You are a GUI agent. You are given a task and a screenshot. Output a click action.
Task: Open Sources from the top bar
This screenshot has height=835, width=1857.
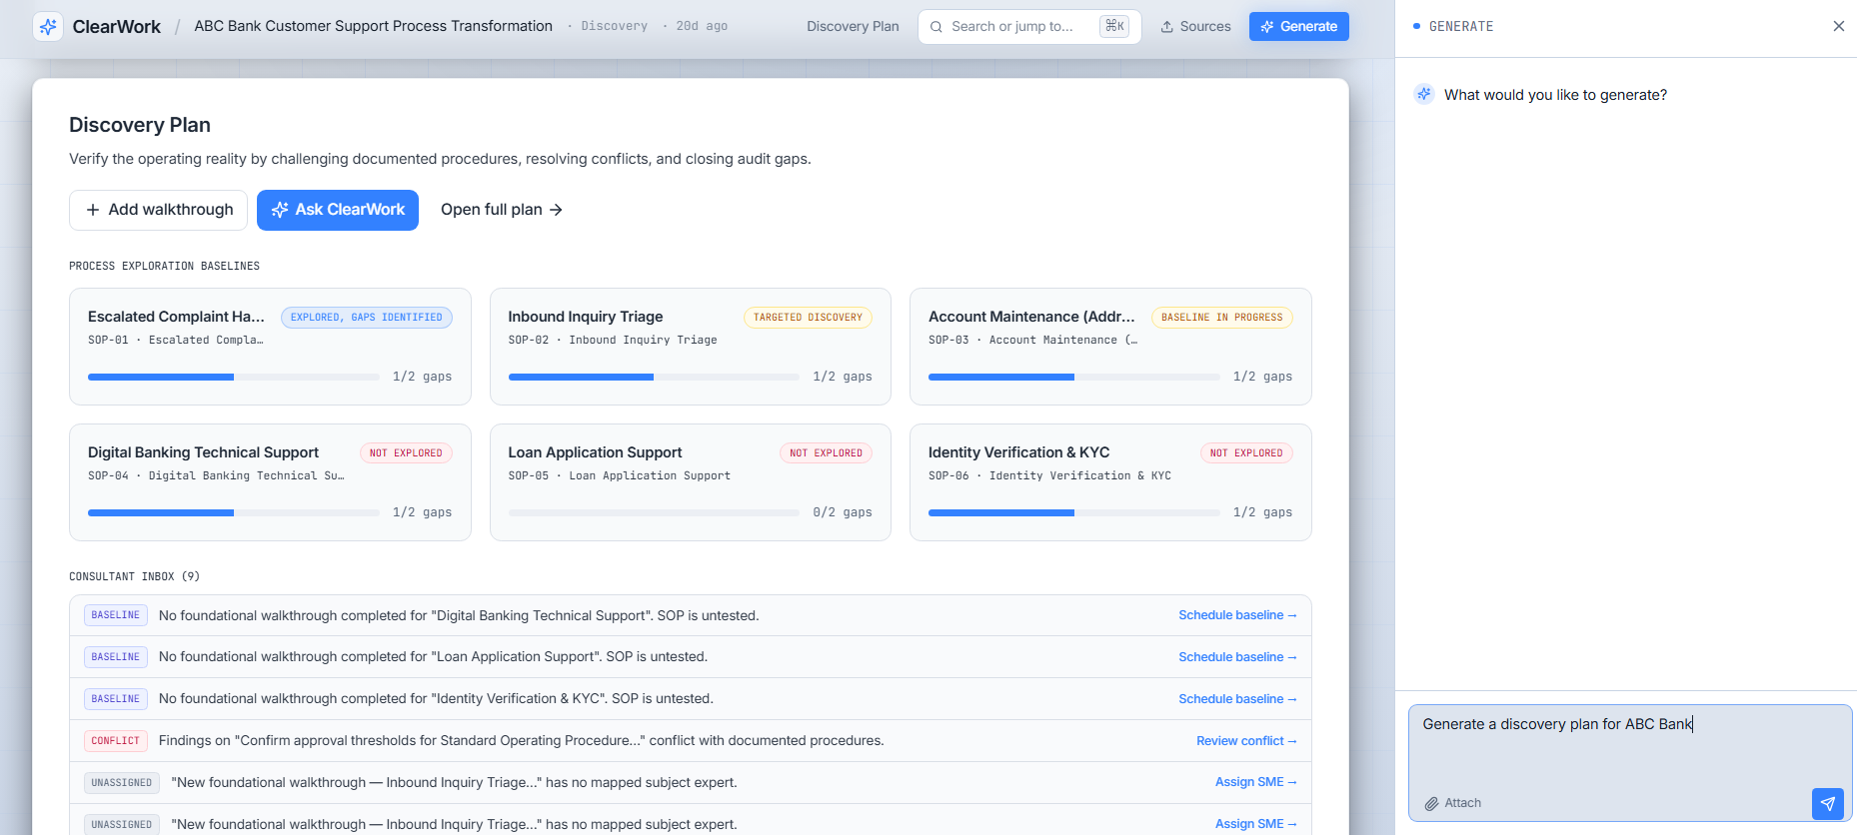[x=1195, y=27]
